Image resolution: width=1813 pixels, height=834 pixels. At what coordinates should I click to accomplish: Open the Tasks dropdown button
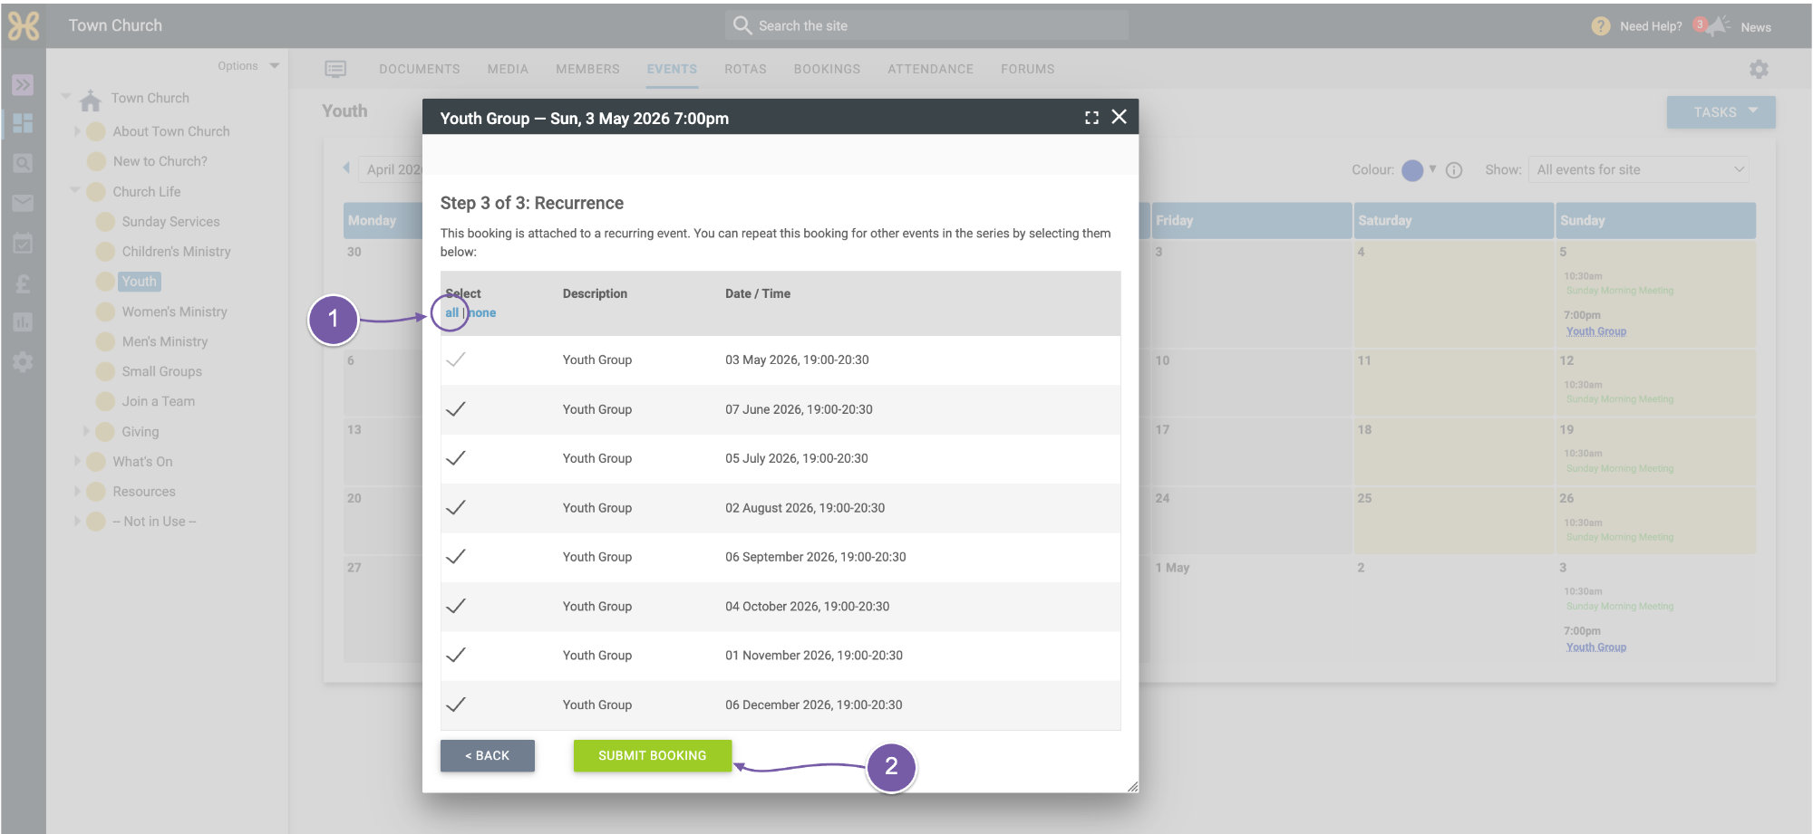click(1721, 112)
